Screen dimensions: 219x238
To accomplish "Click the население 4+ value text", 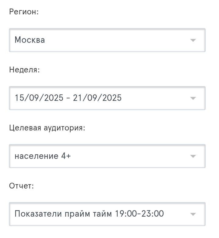I will pos(43,156).
